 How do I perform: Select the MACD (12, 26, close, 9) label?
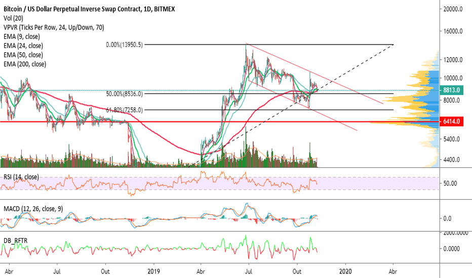coord(33,209)
